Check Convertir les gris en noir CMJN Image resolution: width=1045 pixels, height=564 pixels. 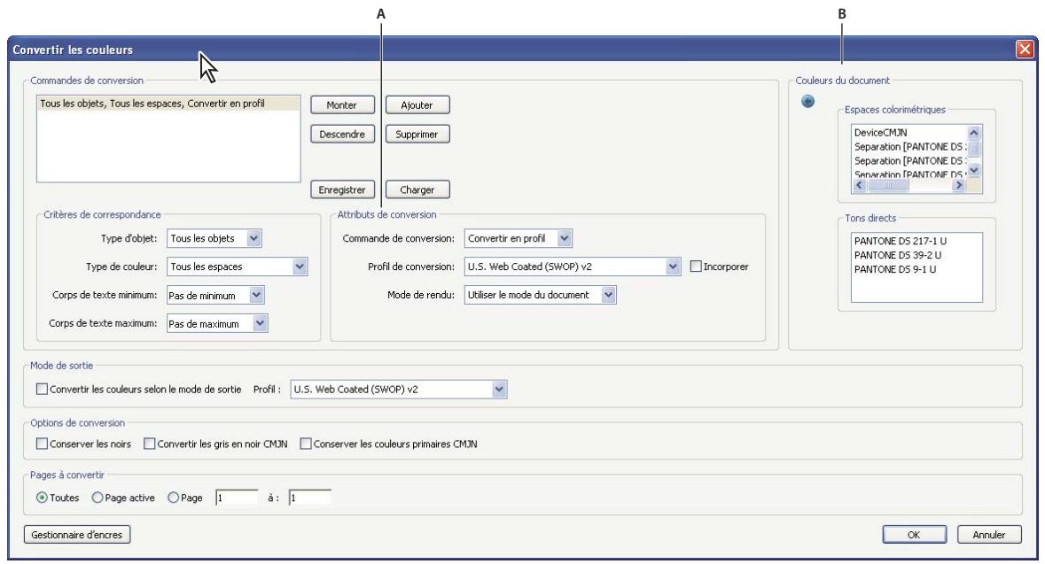point(149,444)
